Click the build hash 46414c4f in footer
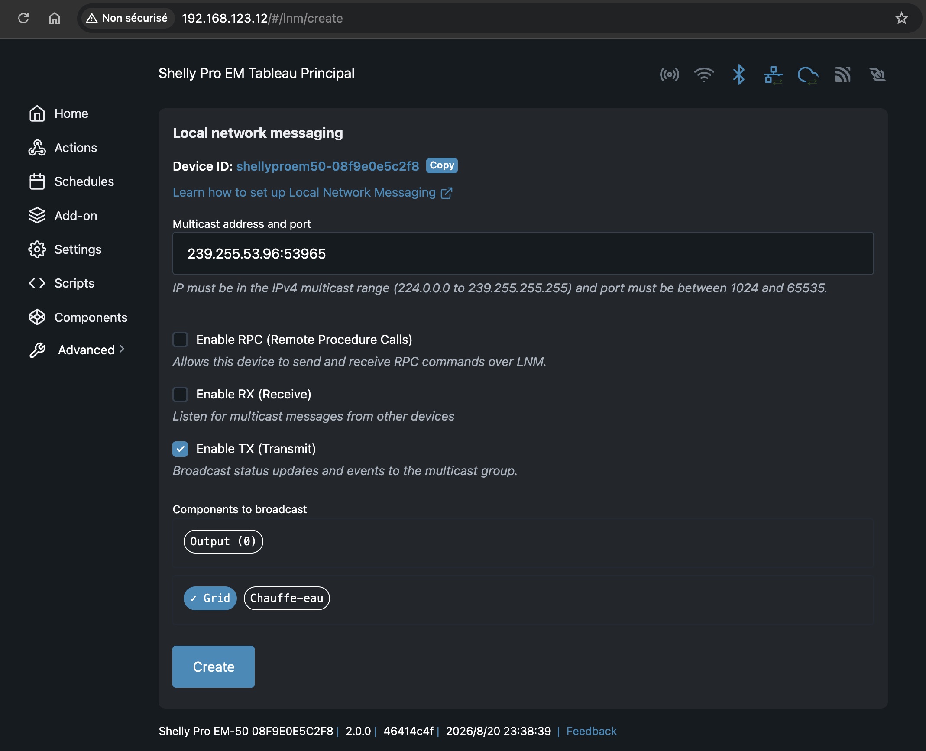Viewport: 926px width, 751px height. point(408,731)
